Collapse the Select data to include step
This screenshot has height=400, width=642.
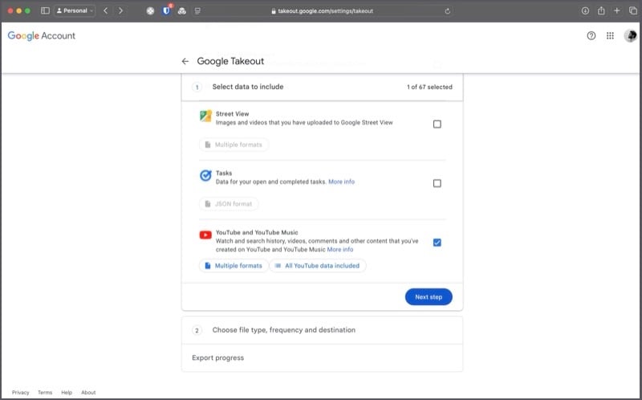(x=323, y=87)
